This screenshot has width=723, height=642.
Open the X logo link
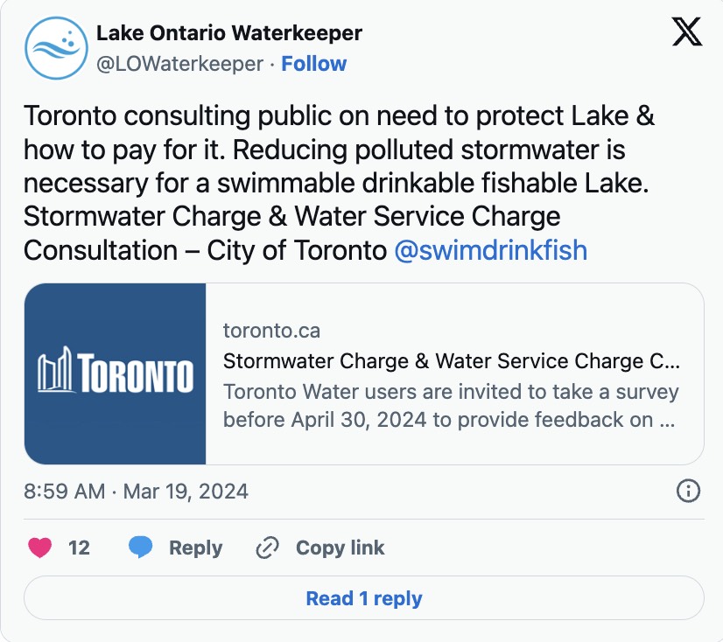686,34
